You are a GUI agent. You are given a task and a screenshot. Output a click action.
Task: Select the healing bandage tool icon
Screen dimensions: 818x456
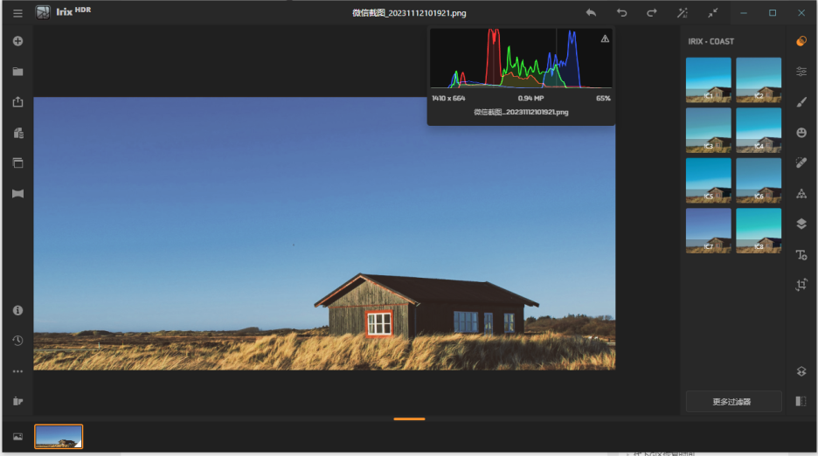click(x=801, y=162)
